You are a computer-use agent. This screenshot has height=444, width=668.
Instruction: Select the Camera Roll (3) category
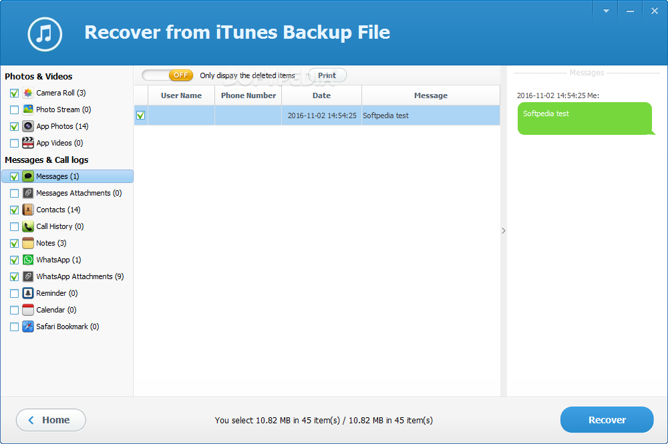(61, 93)
